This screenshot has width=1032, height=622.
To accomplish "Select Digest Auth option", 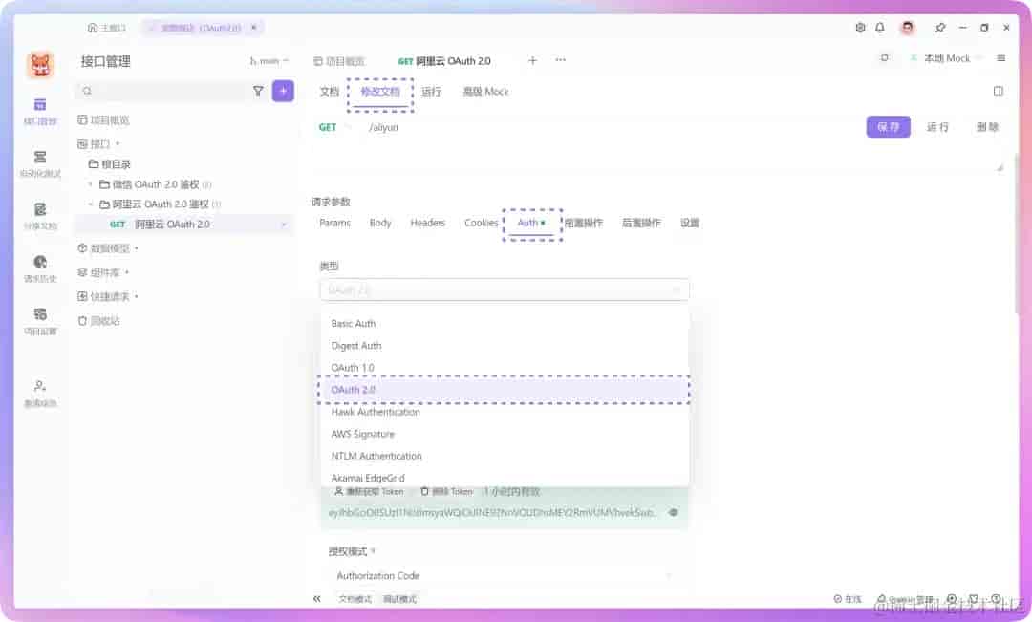I will point(505,346).
